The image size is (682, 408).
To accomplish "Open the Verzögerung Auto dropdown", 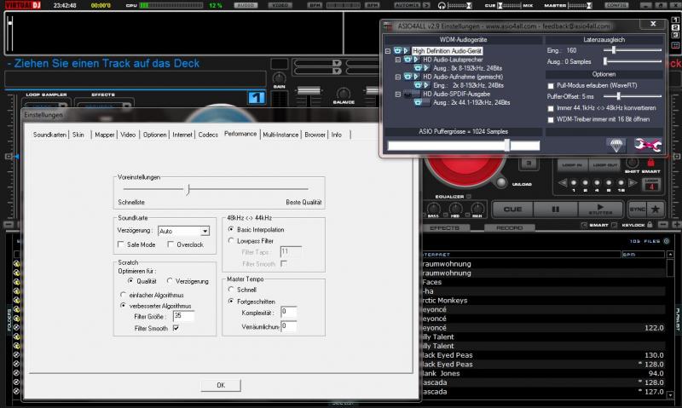I will pos(205,231).
